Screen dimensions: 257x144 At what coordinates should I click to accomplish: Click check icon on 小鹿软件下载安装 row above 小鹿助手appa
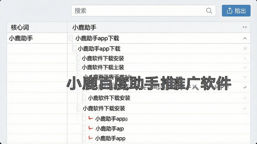coord(245,108)
